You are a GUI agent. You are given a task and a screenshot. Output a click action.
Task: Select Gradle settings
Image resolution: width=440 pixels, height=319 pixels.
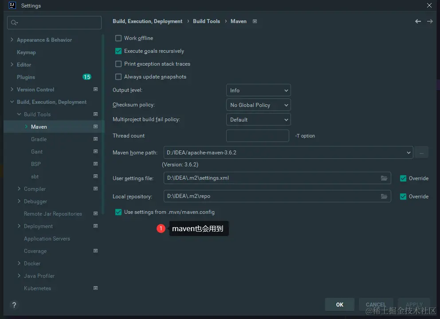pyautogui.click(x=39, y=139)
